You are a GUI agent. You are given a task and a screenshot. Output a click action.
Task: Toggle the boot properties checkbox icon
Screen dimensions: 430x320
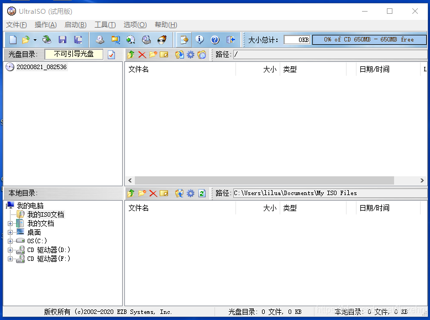tap(112, 54)
